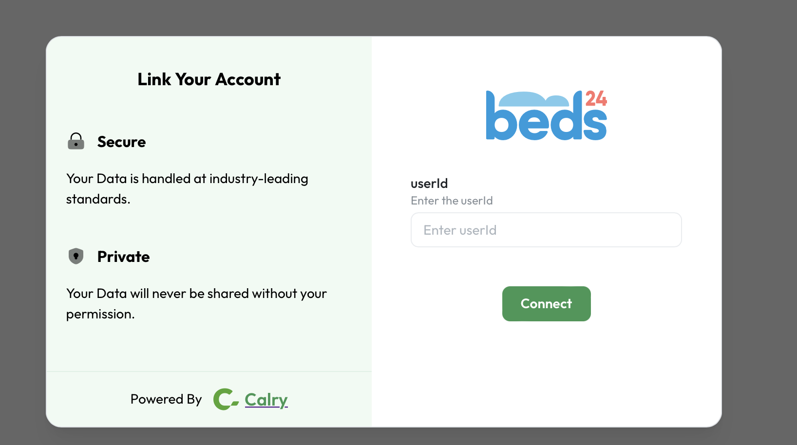Image resolution: width=797 pixels, height=445 pixels.
Task: Click the data sharing permission description text
Action: point(196,303)
